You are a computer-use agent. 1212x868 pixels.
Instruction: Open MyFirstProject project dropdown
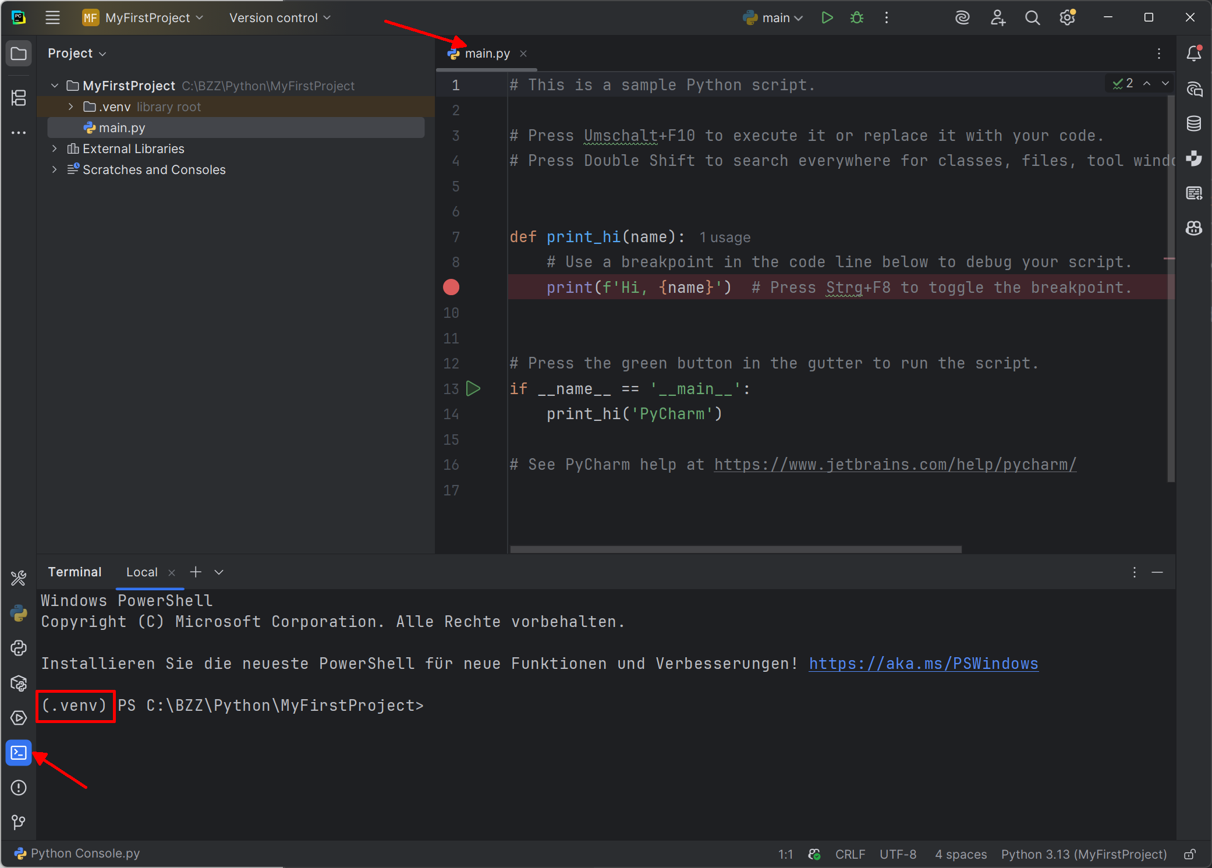tap(143, 17)
